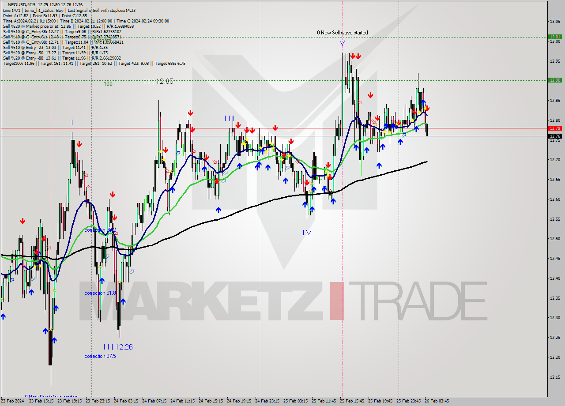Select the 12.55 price axis label
565x406 pixels.
555,219
